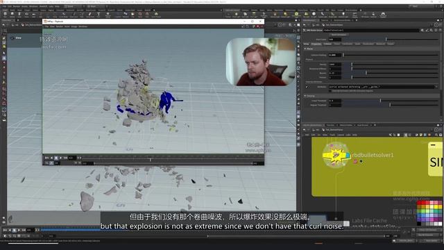Select the Tube shelf tool

pos(19,14)
